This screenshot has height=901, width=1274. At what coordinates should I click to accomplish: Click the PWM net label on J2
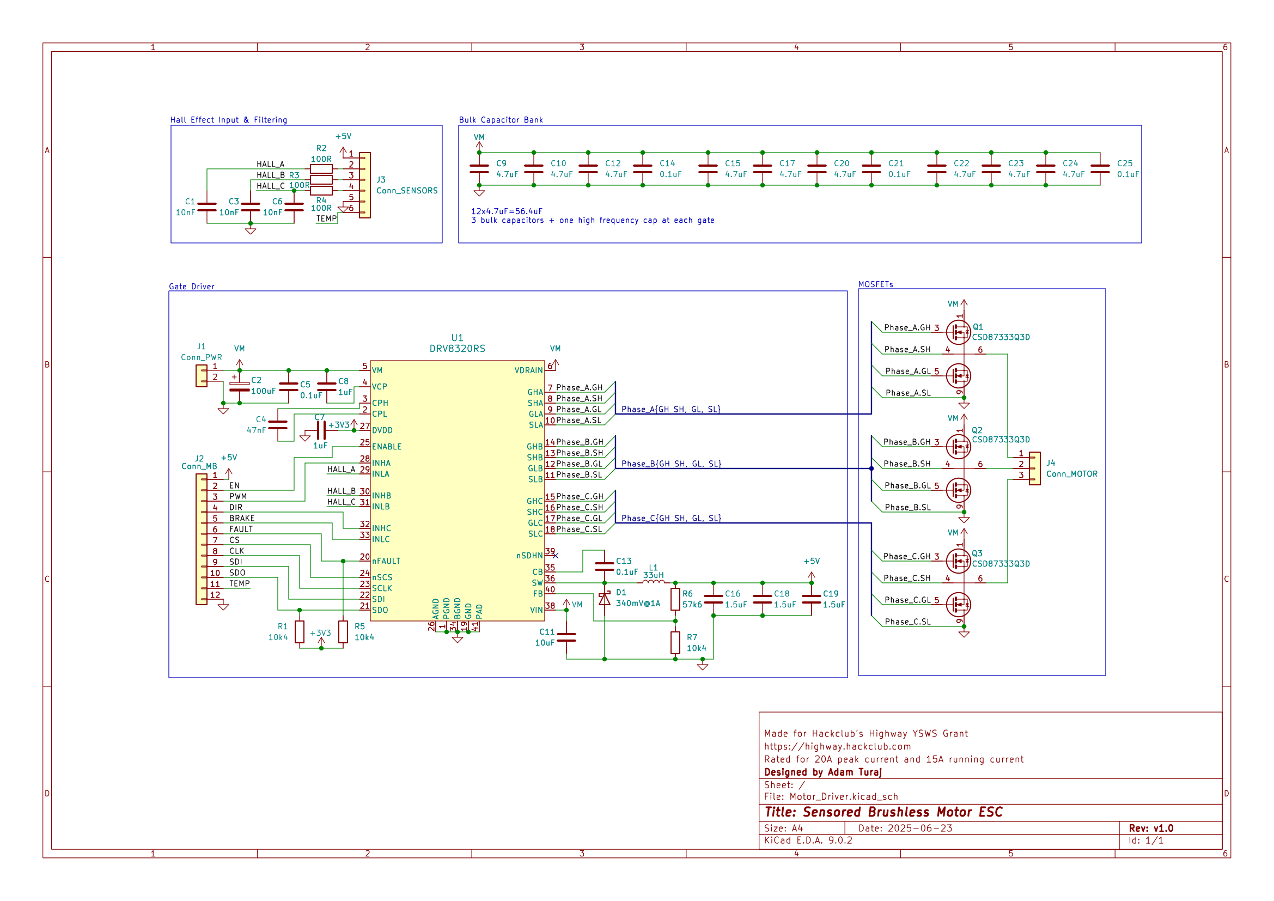238,497
